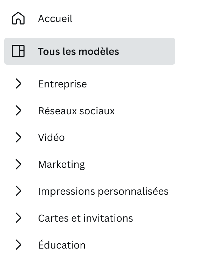197x265 pixels.
Task: Select the Cartes et invitations label
Action: click(86, 218)
